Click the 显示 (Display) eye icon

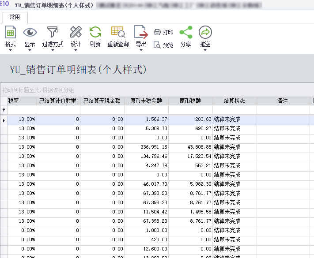coord(30,32)
